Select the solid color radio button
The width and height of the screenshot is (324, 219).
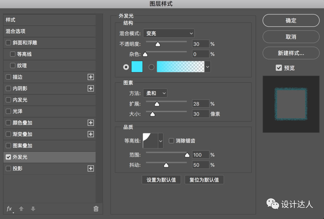point(126,67)
